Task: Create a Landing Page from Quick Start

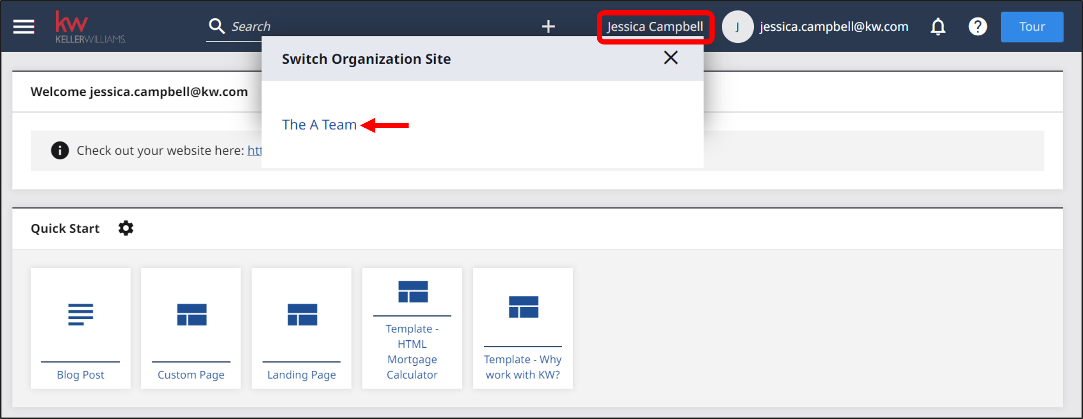Action: [x=301, y=328]
